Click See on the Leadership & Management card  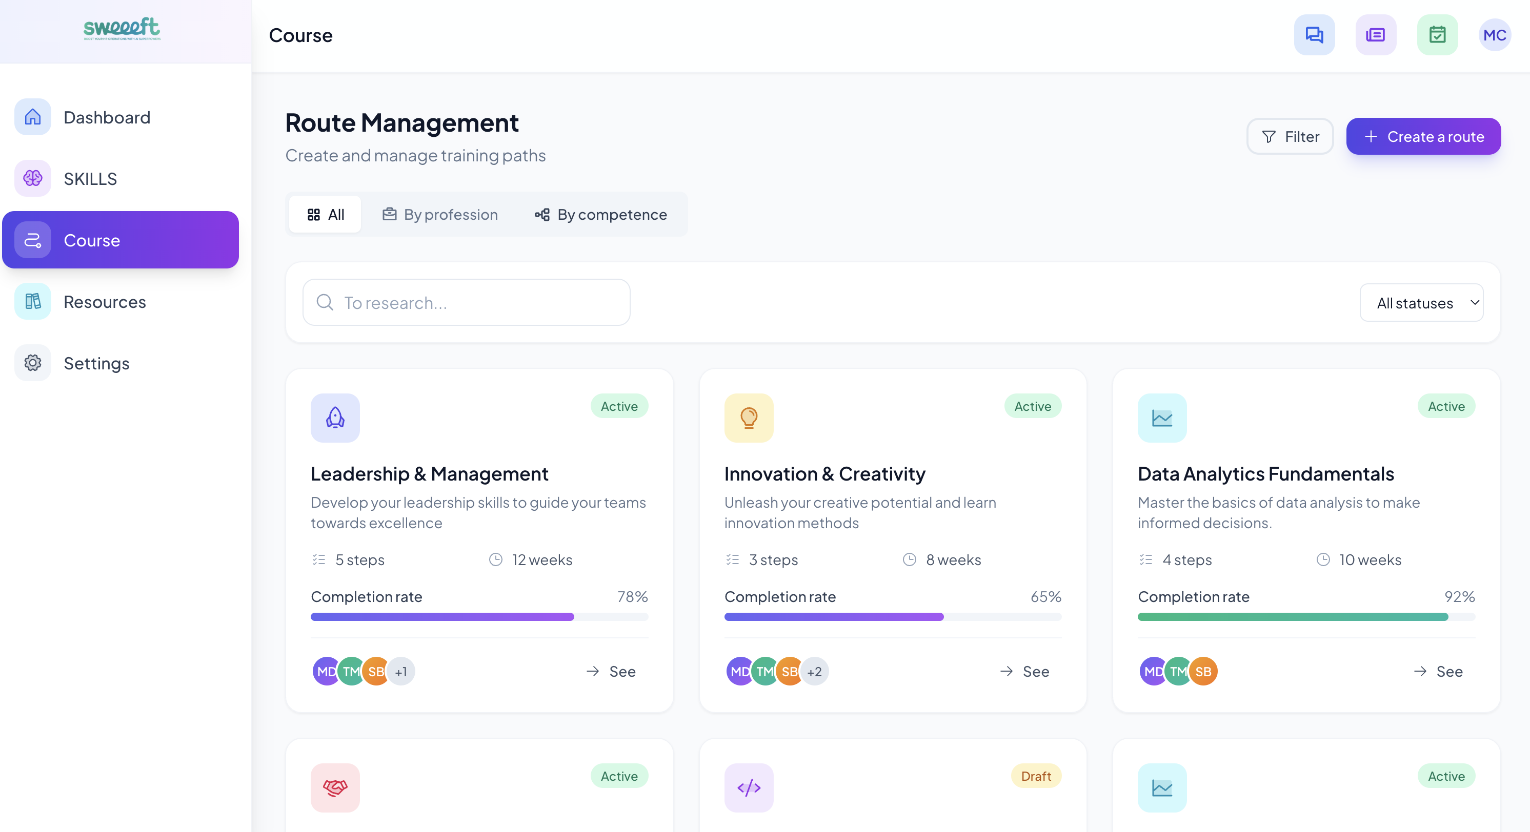(611, 671)
